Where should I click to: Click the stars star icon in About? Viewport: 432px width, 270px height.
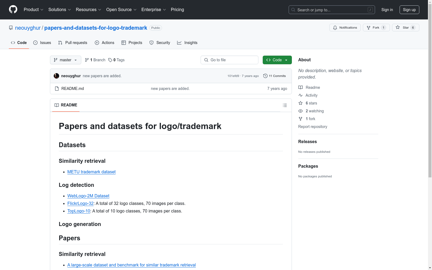[301, 103]
